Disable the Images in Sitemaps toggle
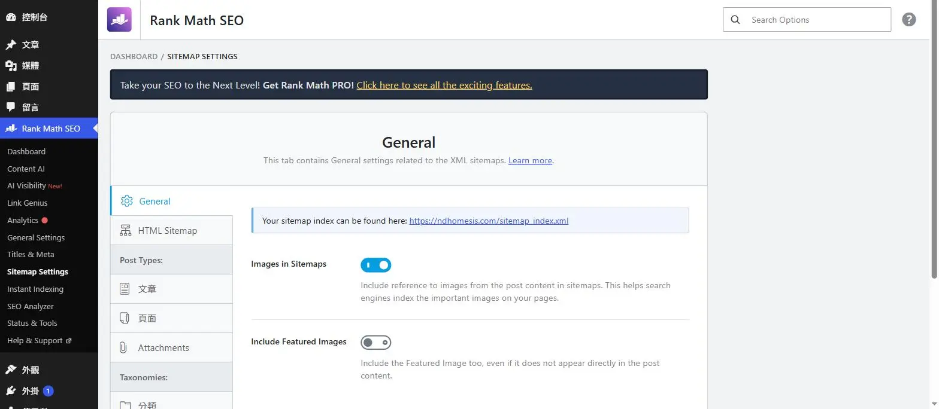 click(375, 265)
